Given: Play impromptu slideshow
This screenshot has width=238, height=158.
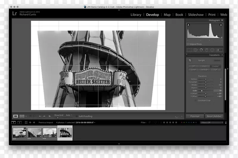Looking at the screenshot, I should 50,116.
